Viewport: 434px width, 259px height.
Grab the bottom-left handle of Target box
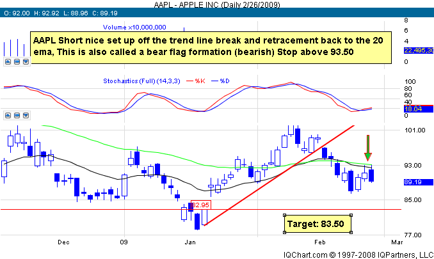coord(285,233)
